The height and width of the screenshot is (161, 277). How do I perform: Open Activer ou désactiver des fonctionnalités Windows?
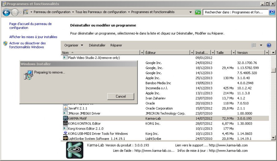coord(27,45)
